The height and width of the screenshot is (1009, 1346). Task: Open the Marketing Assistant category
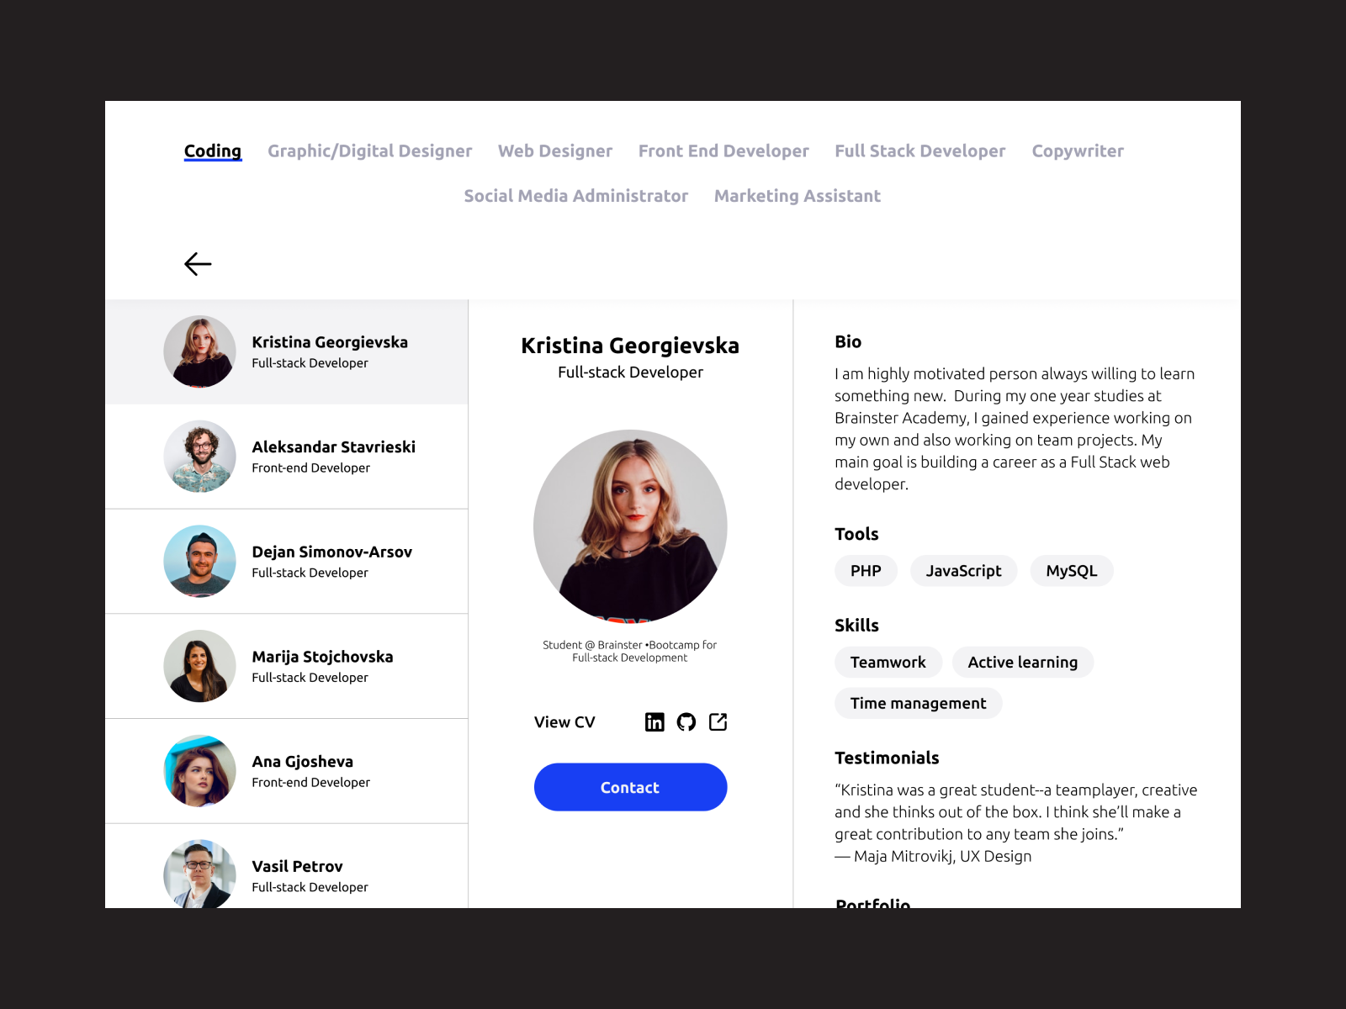(x=798, y=196)
